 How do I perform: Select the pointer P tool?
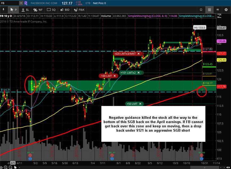click(13, 10)
